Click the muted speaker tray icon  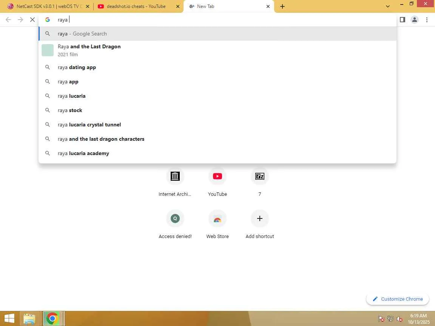click(399, 319)
